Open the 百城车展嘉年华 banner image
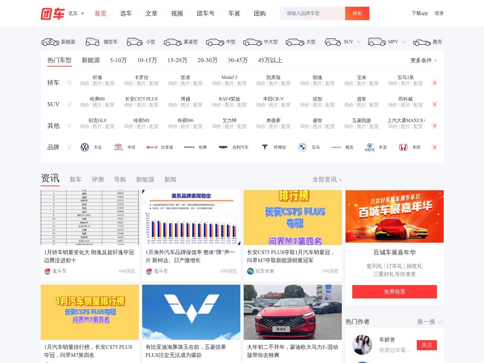Screen dimensions: 484x363 coord(395,216)
